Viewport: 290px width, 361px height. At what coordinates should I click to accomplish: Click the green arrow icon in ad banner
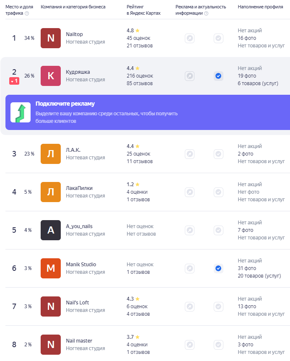(21, 112)
